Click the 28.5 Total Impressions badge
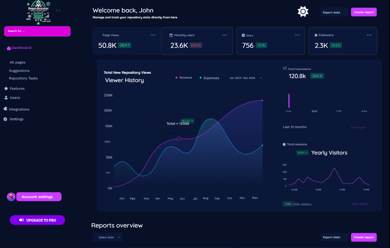390x248 pixels. click(x=317, y=76)
